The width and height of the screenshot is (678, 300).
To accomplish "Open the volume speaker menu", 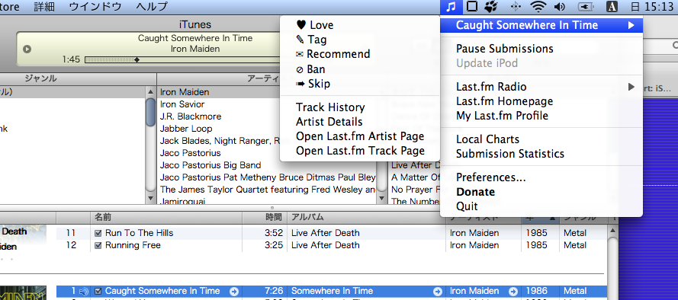I will click(560, 7).
